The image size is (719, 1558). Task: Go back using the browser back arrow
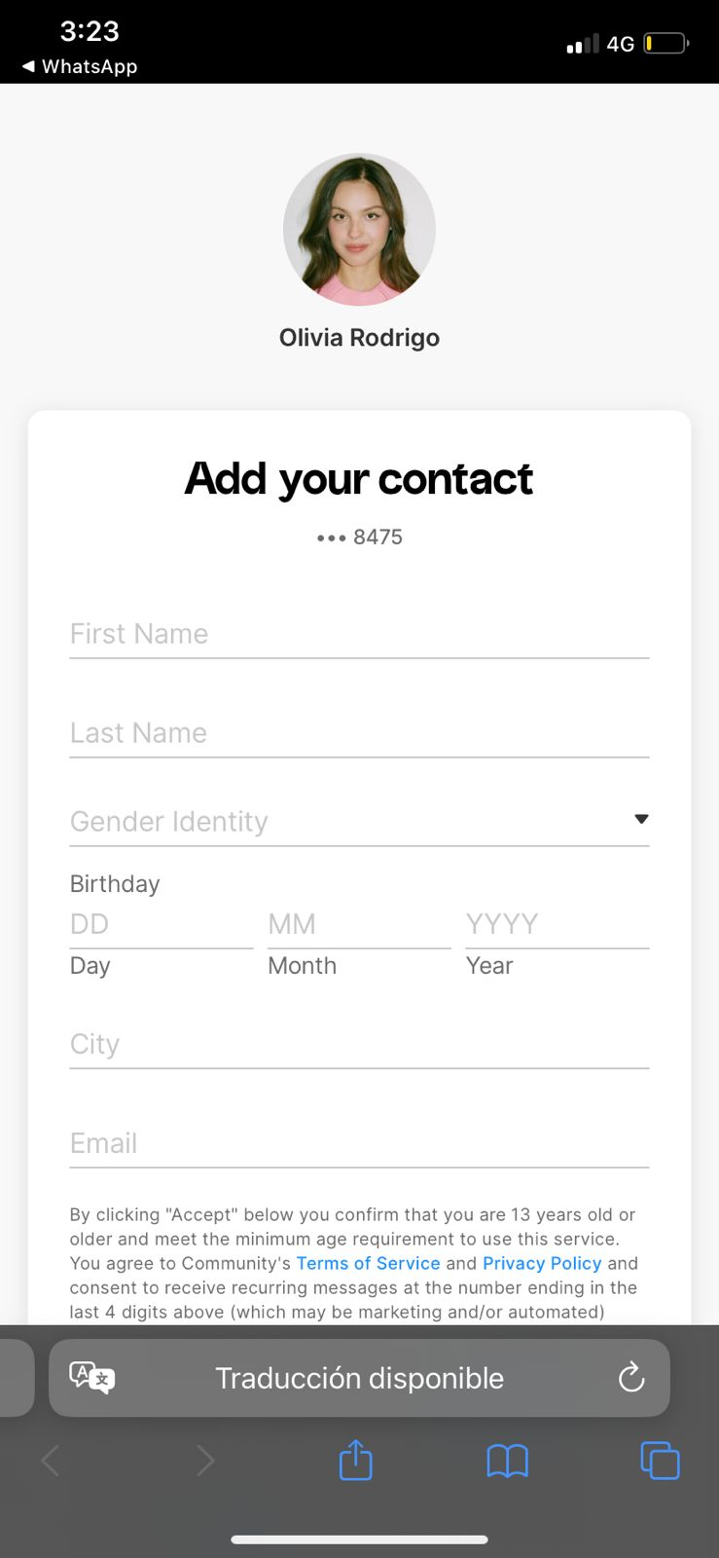click(x=51, y=1461)
